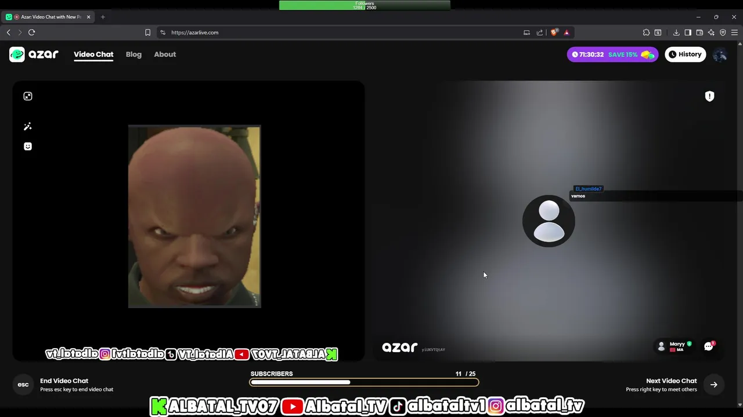
Task: Open the face sticker icon
Action: (28, 147)
